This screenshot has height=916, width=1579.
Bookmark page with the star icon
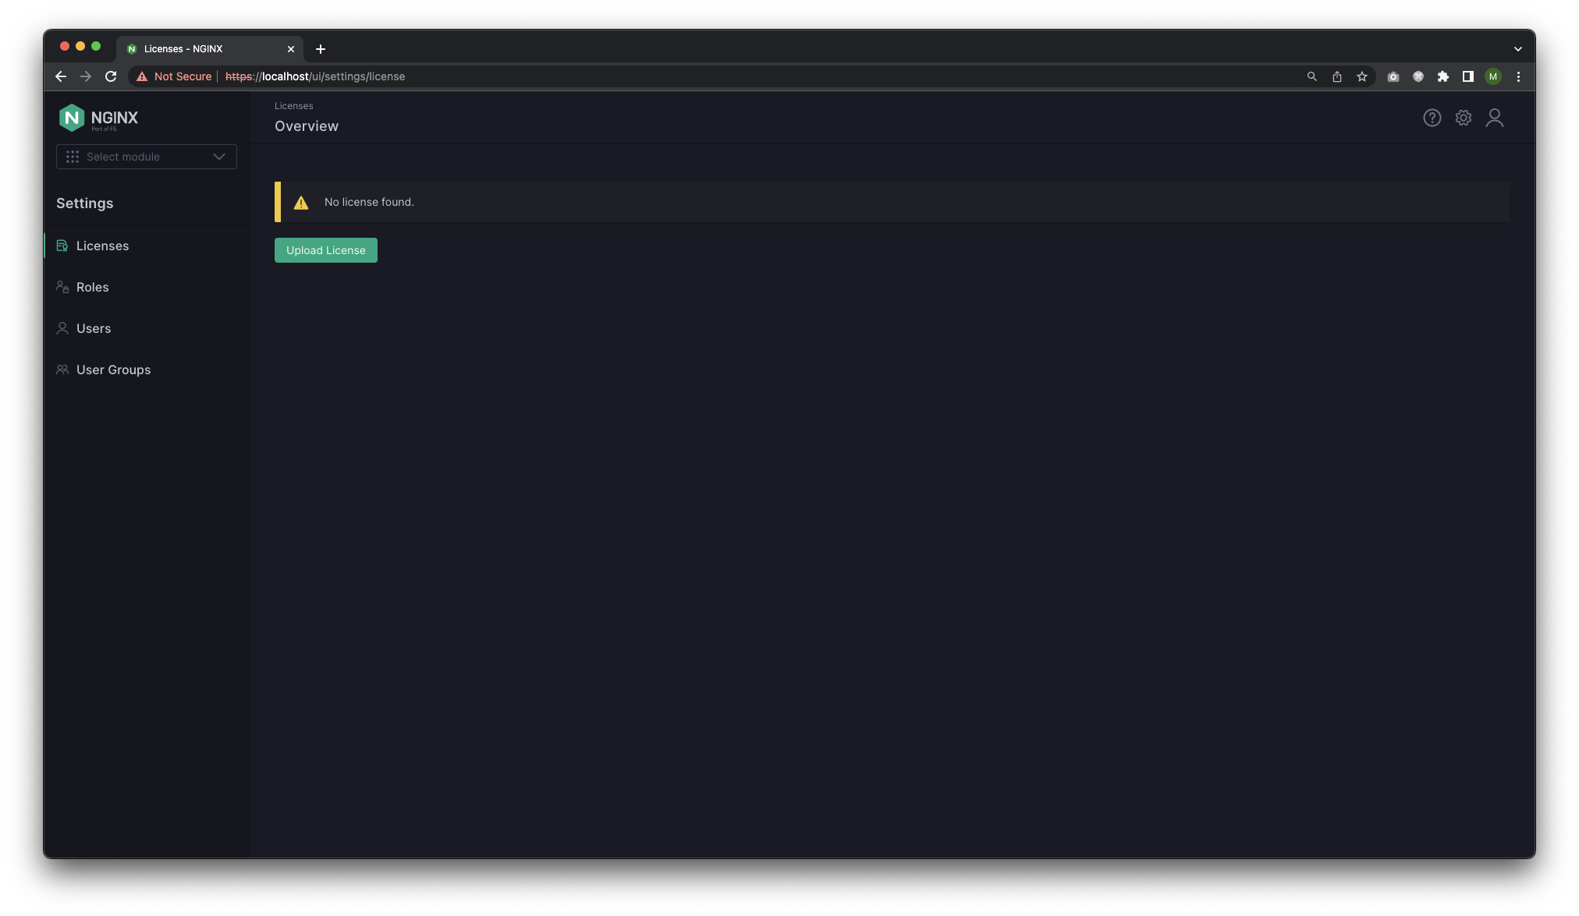[x=1361, y=76]
